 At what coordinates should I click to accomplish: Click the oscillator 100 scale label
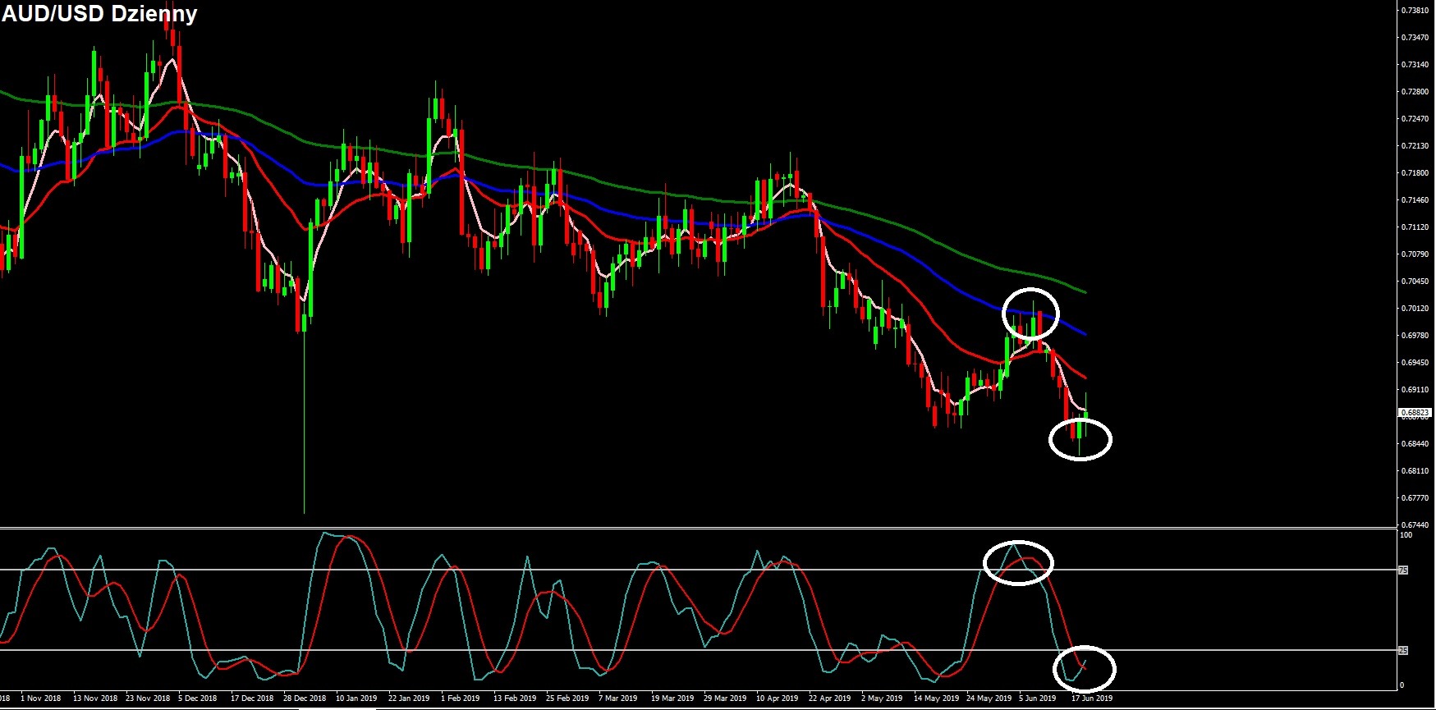pos(1406,535)
